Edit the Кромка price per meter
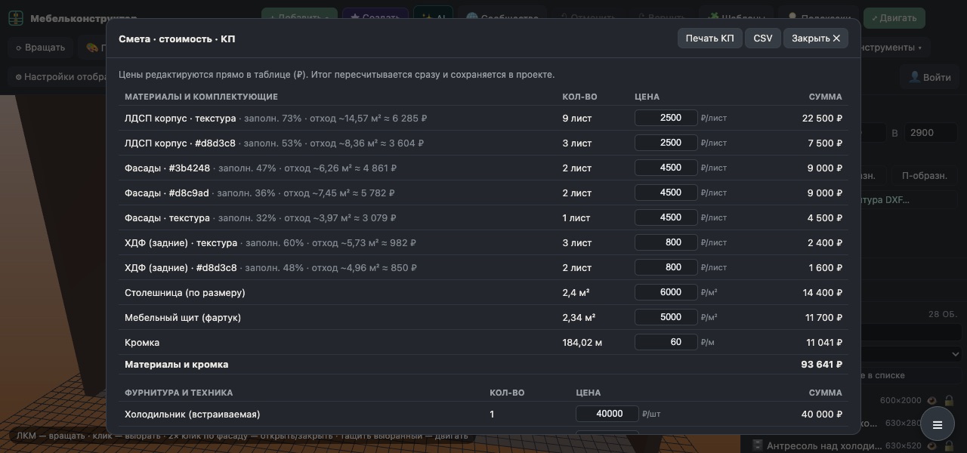The image size is (967, 453). (666, 342)
